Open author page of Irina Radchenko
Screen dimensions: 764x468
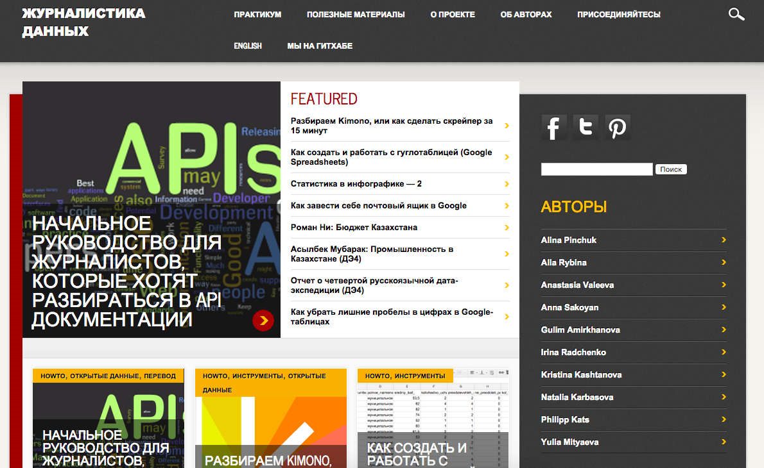click(x=573, y=352)
